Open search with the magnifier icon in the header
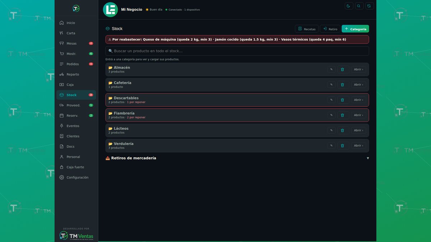The width and height of the screenshot is (431, 242). pyautogui.click(x=359, y=6)
